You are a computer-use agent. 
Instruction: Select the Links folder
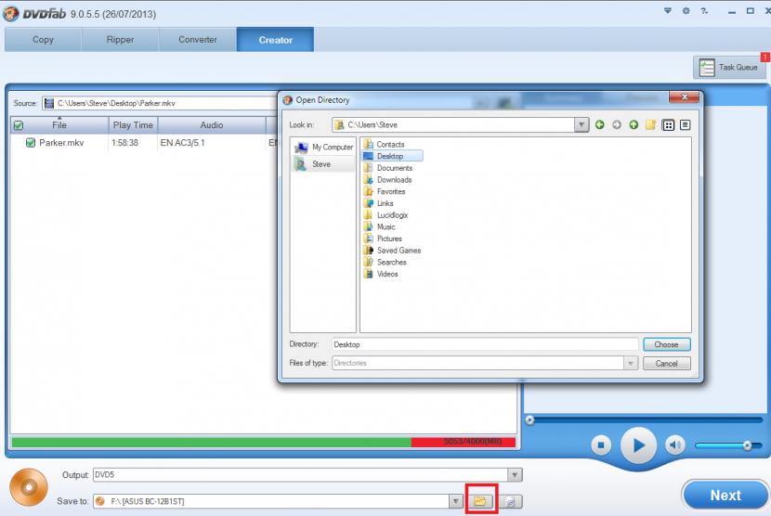(379, 203)
